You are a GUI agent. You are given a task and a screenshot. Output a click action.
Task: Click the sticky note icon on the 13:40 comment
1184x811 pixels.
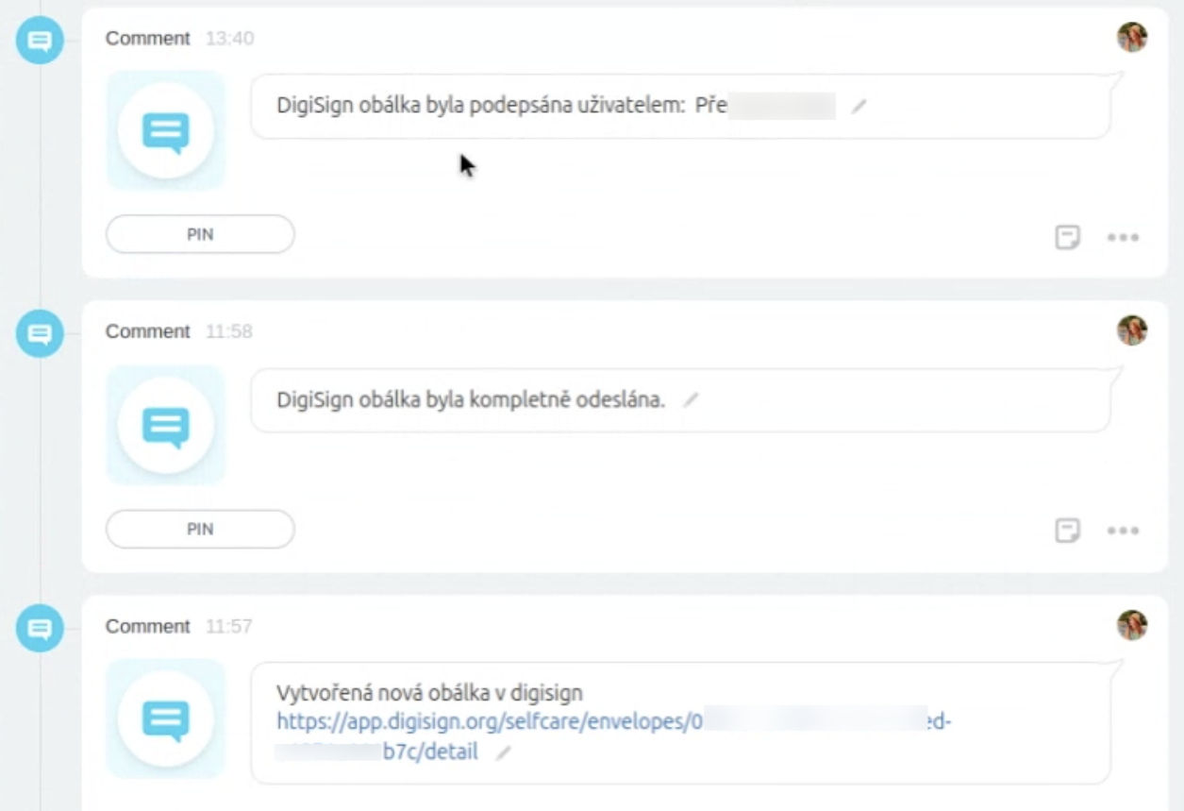(1067, 238)
